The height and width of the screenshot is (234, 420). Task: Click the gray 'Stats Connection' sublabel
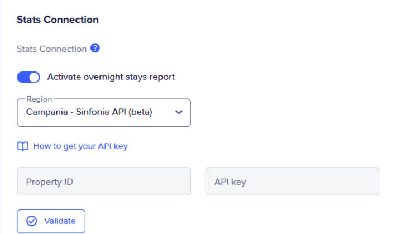[52, 49]
